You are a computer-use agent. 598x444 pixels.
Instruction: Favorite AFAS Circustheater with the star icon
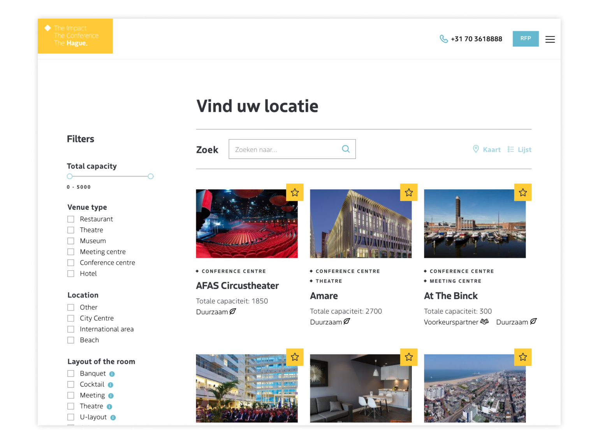295,192
